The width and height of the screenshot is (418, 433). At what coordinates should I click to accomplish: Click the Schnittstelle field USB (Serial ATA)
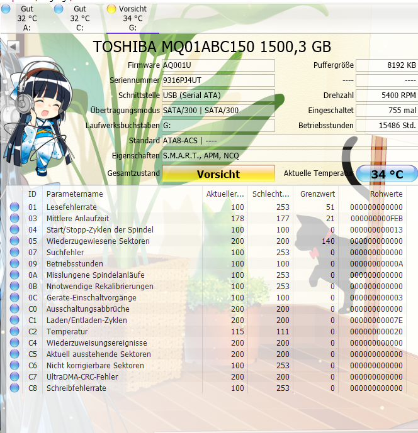pyautogui.click(x=218, y=96)
